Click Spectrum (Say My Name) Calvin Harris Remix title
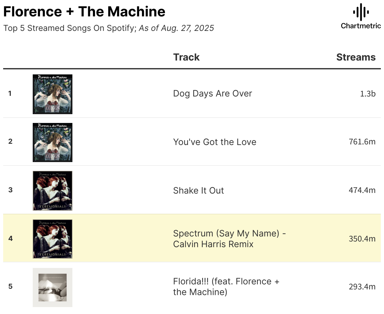The height and width of the screenshot is (314, 384). (229, 239)
